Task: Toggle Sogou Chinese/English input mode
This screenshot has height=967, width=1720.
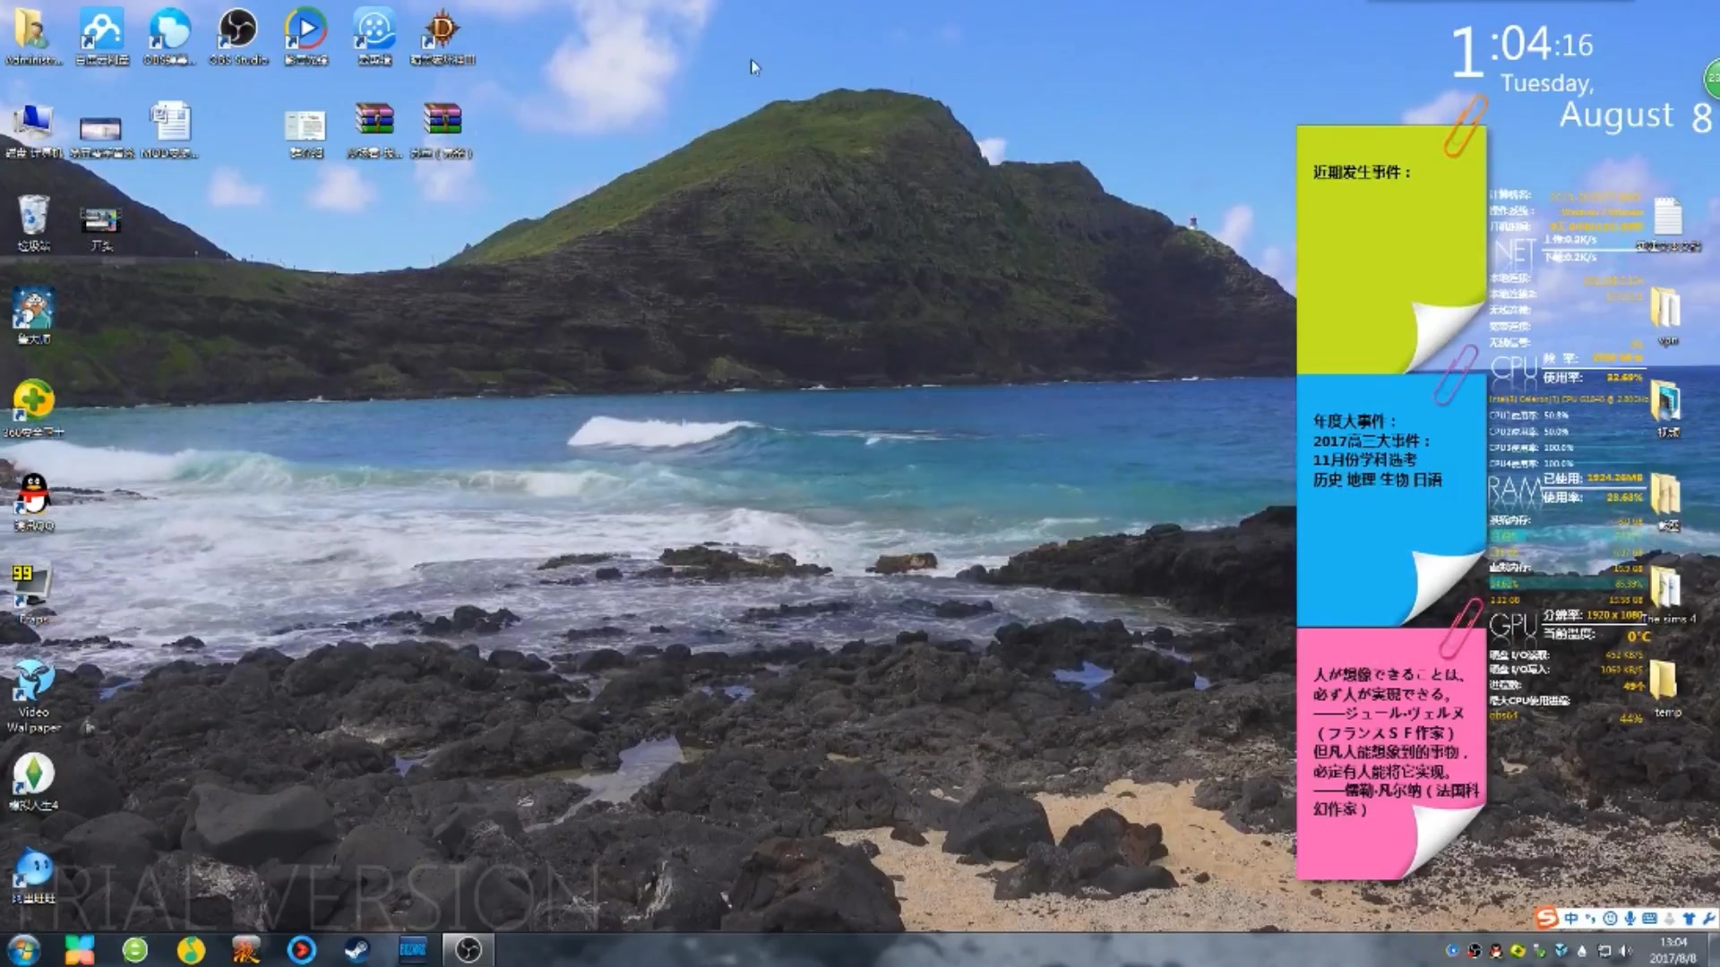Action: tap(1571, 919)
